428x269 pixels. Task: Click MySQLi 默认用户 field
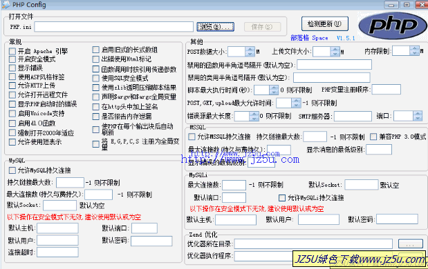point(319,219)
